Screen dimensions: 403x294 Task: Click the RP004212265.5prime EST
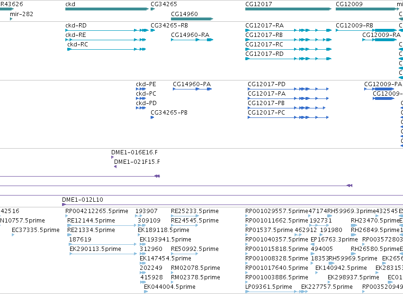click(x=66, y=216)
